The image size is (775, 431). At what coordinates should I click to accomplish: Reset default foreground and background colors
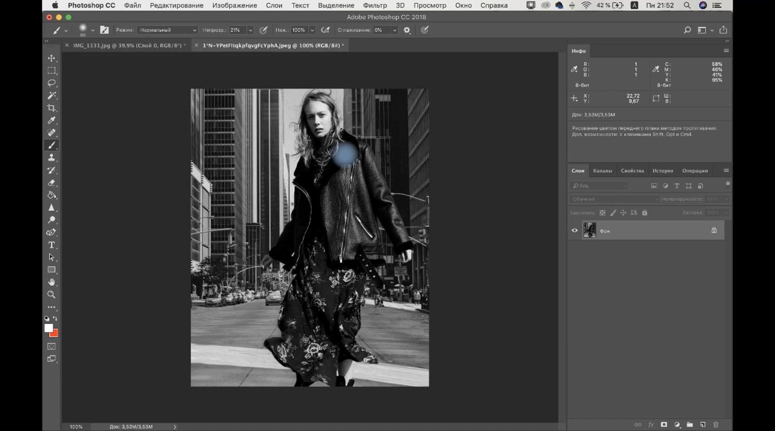47,319
